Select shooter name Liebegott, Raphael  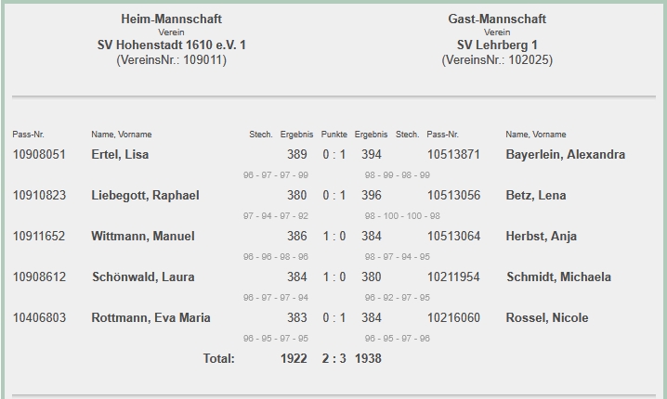click(x=145, y=195)
